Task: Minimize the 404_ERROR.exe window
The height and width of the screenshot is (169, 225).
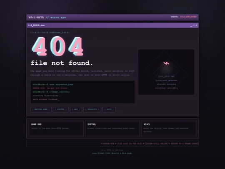Action: click(x=191, y=25)
